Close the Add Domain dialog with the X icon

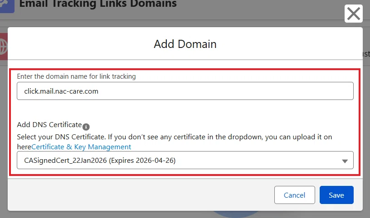354,14
